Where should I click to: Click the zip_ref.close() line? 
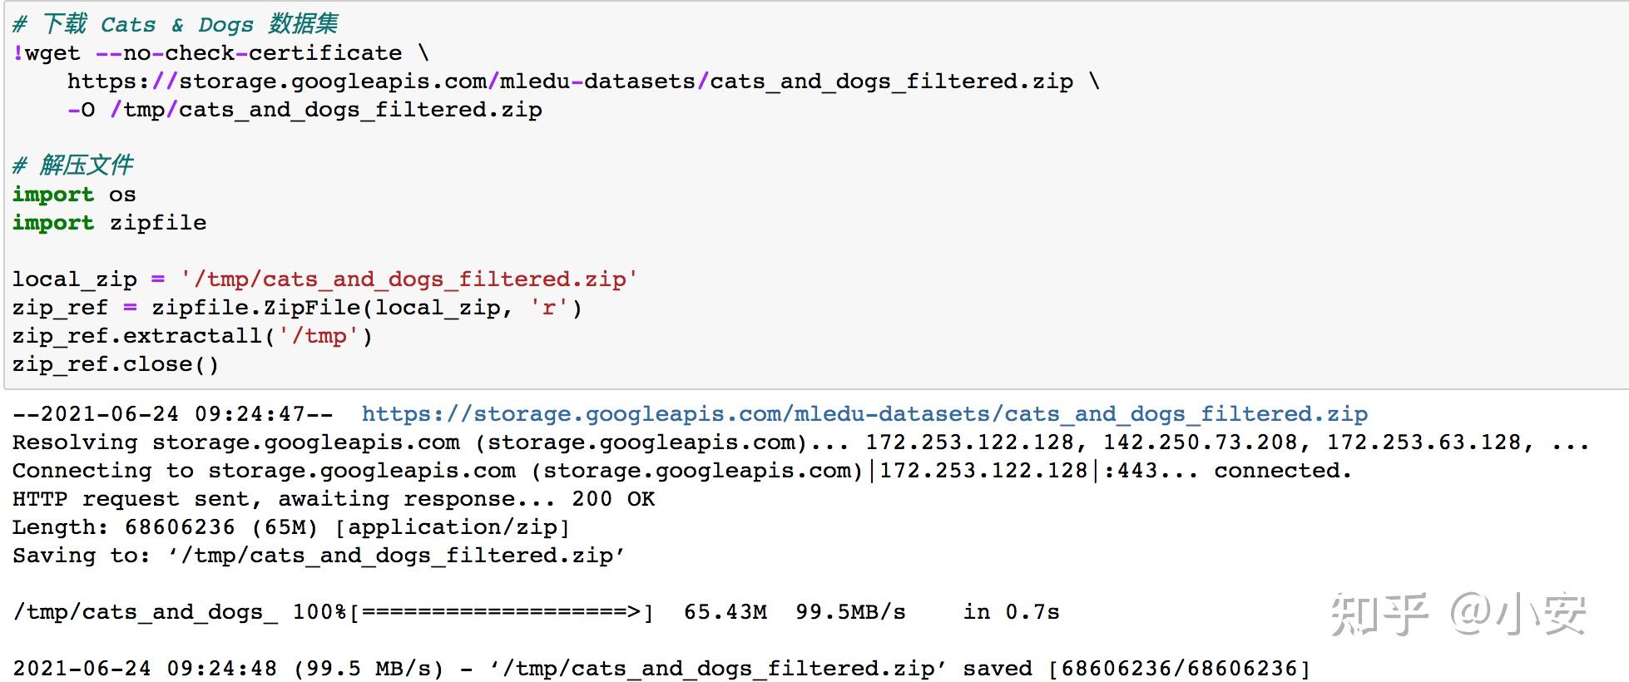(116, 364)
